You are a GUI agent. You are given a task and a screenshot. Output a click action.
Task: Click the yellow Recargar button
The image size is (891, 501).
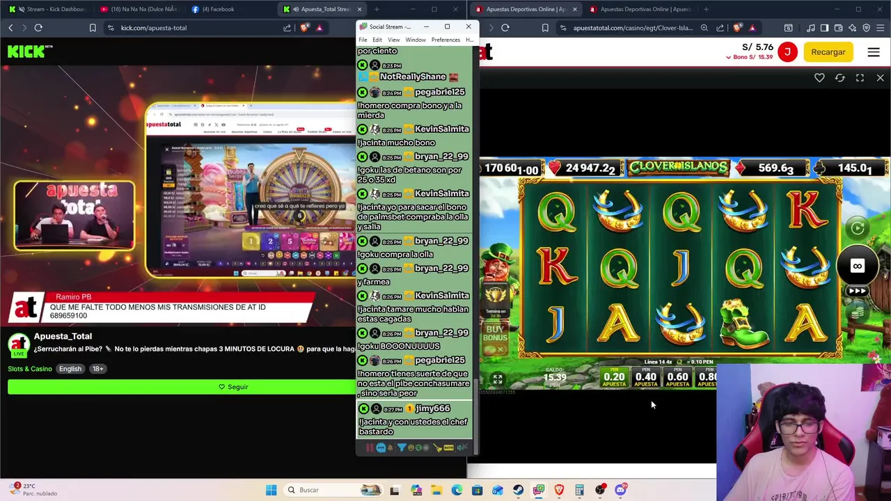(828, 52)
